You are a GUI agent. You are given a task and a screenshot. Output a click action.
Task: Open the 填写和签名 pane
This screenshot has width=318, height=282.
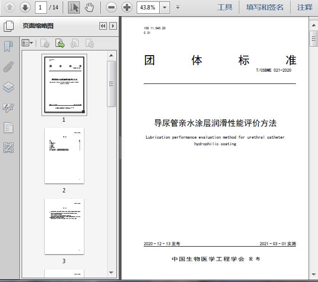click(x=265, y=8)
